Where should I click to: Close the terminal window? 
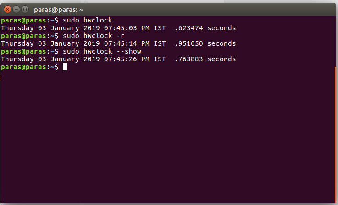[x=7, y=9]
